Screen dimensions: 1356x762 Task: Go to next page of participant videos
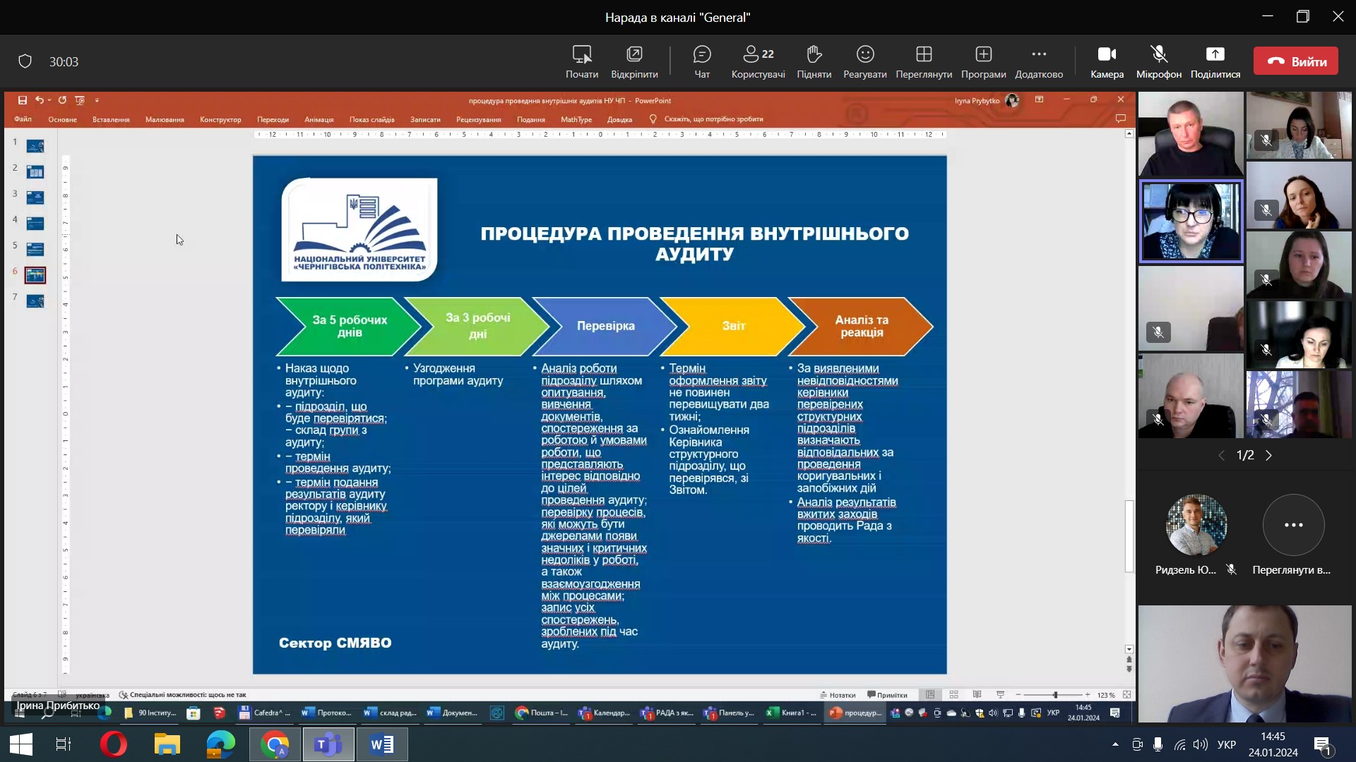[x=1269, y=456]
